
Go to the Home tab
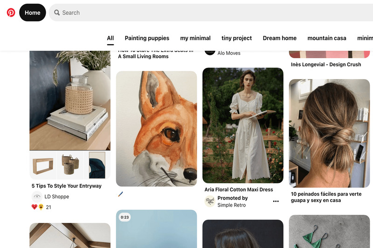pos(33,13)
